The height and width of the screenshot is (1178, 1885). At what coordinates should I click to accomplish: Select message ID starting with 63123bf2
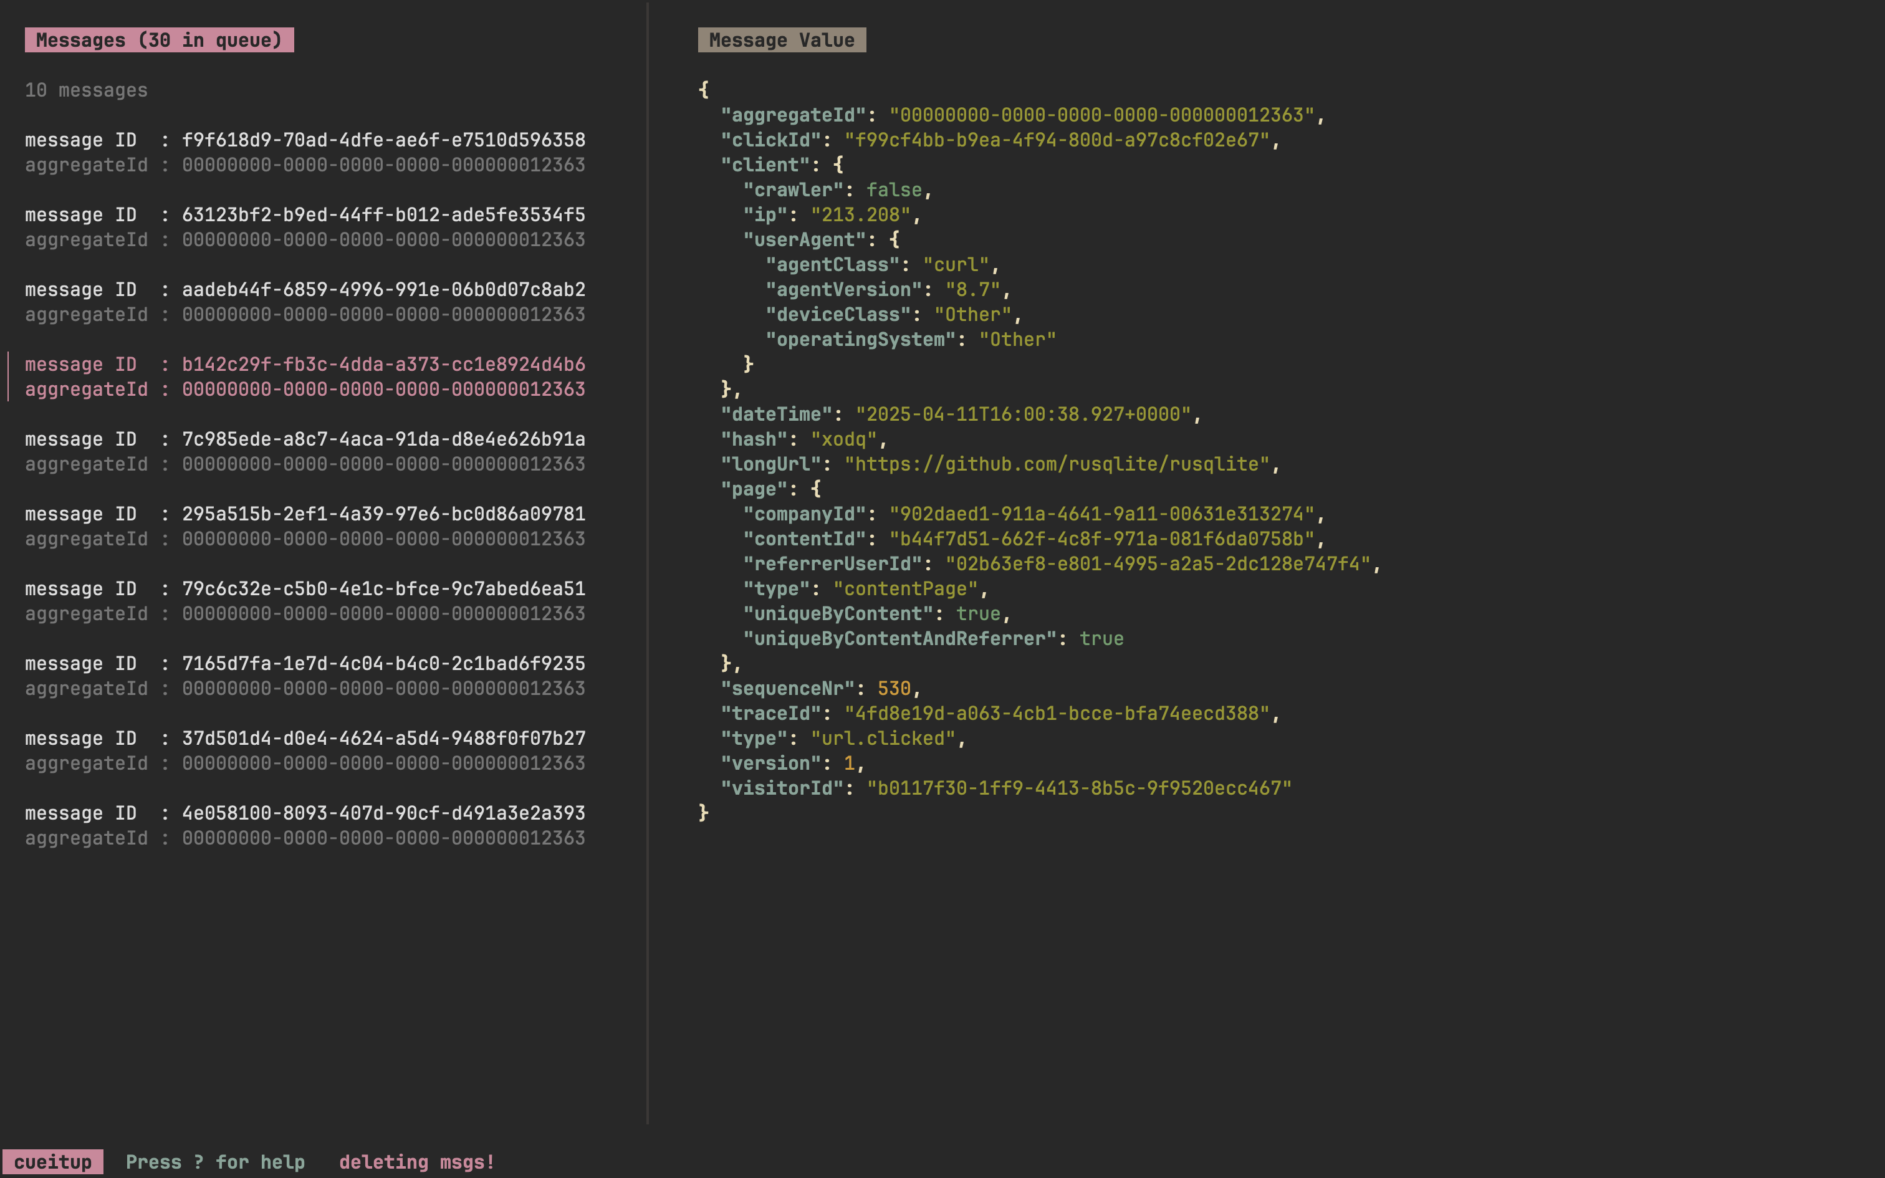[383, 215]
